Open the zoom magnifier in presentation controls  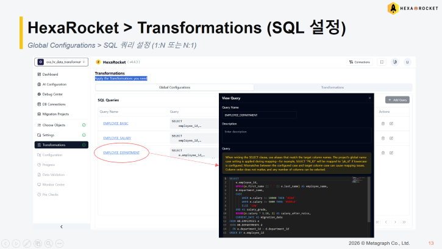point(49,244)
